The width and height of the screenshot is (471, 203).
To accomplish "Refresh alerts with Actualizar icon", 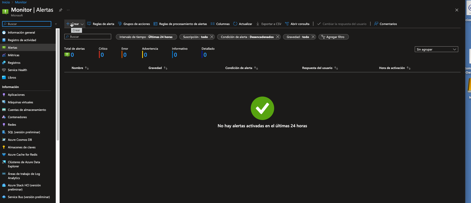I will [x=235, y=24].
